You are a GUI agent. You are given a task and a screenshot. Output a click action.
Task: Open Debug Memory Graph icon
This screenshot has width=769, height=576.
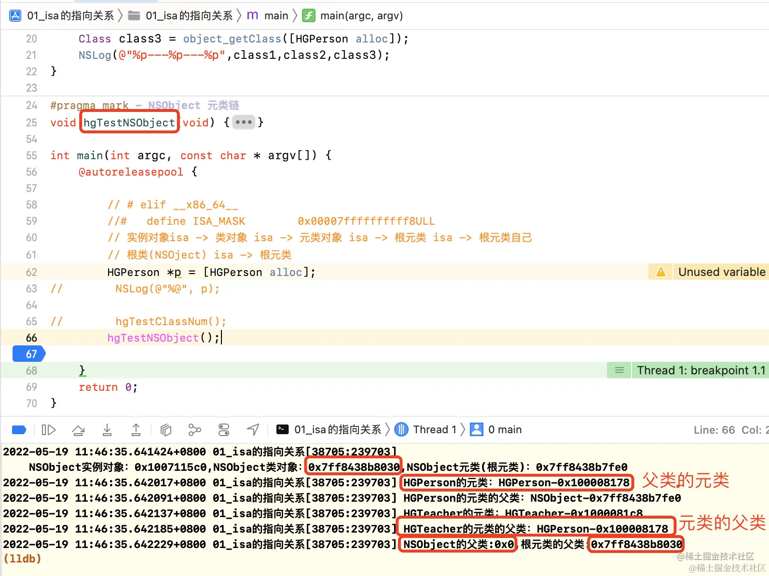pyautogui.click(x=194, y=430)
